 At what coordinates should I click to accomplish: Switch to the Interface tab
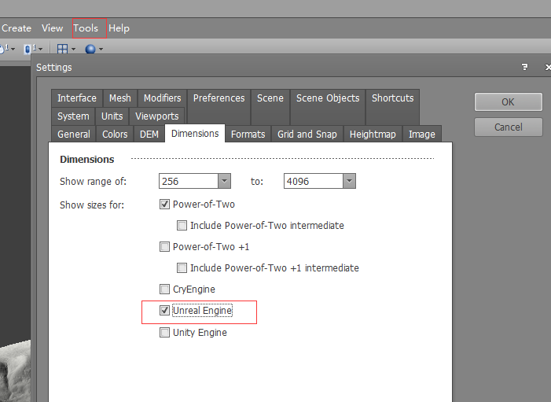77,98
